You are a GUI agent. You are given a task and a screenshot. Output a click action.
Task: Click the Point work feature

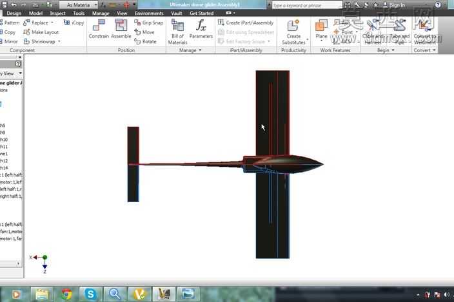pyautogui.click(x=343, y=32)
